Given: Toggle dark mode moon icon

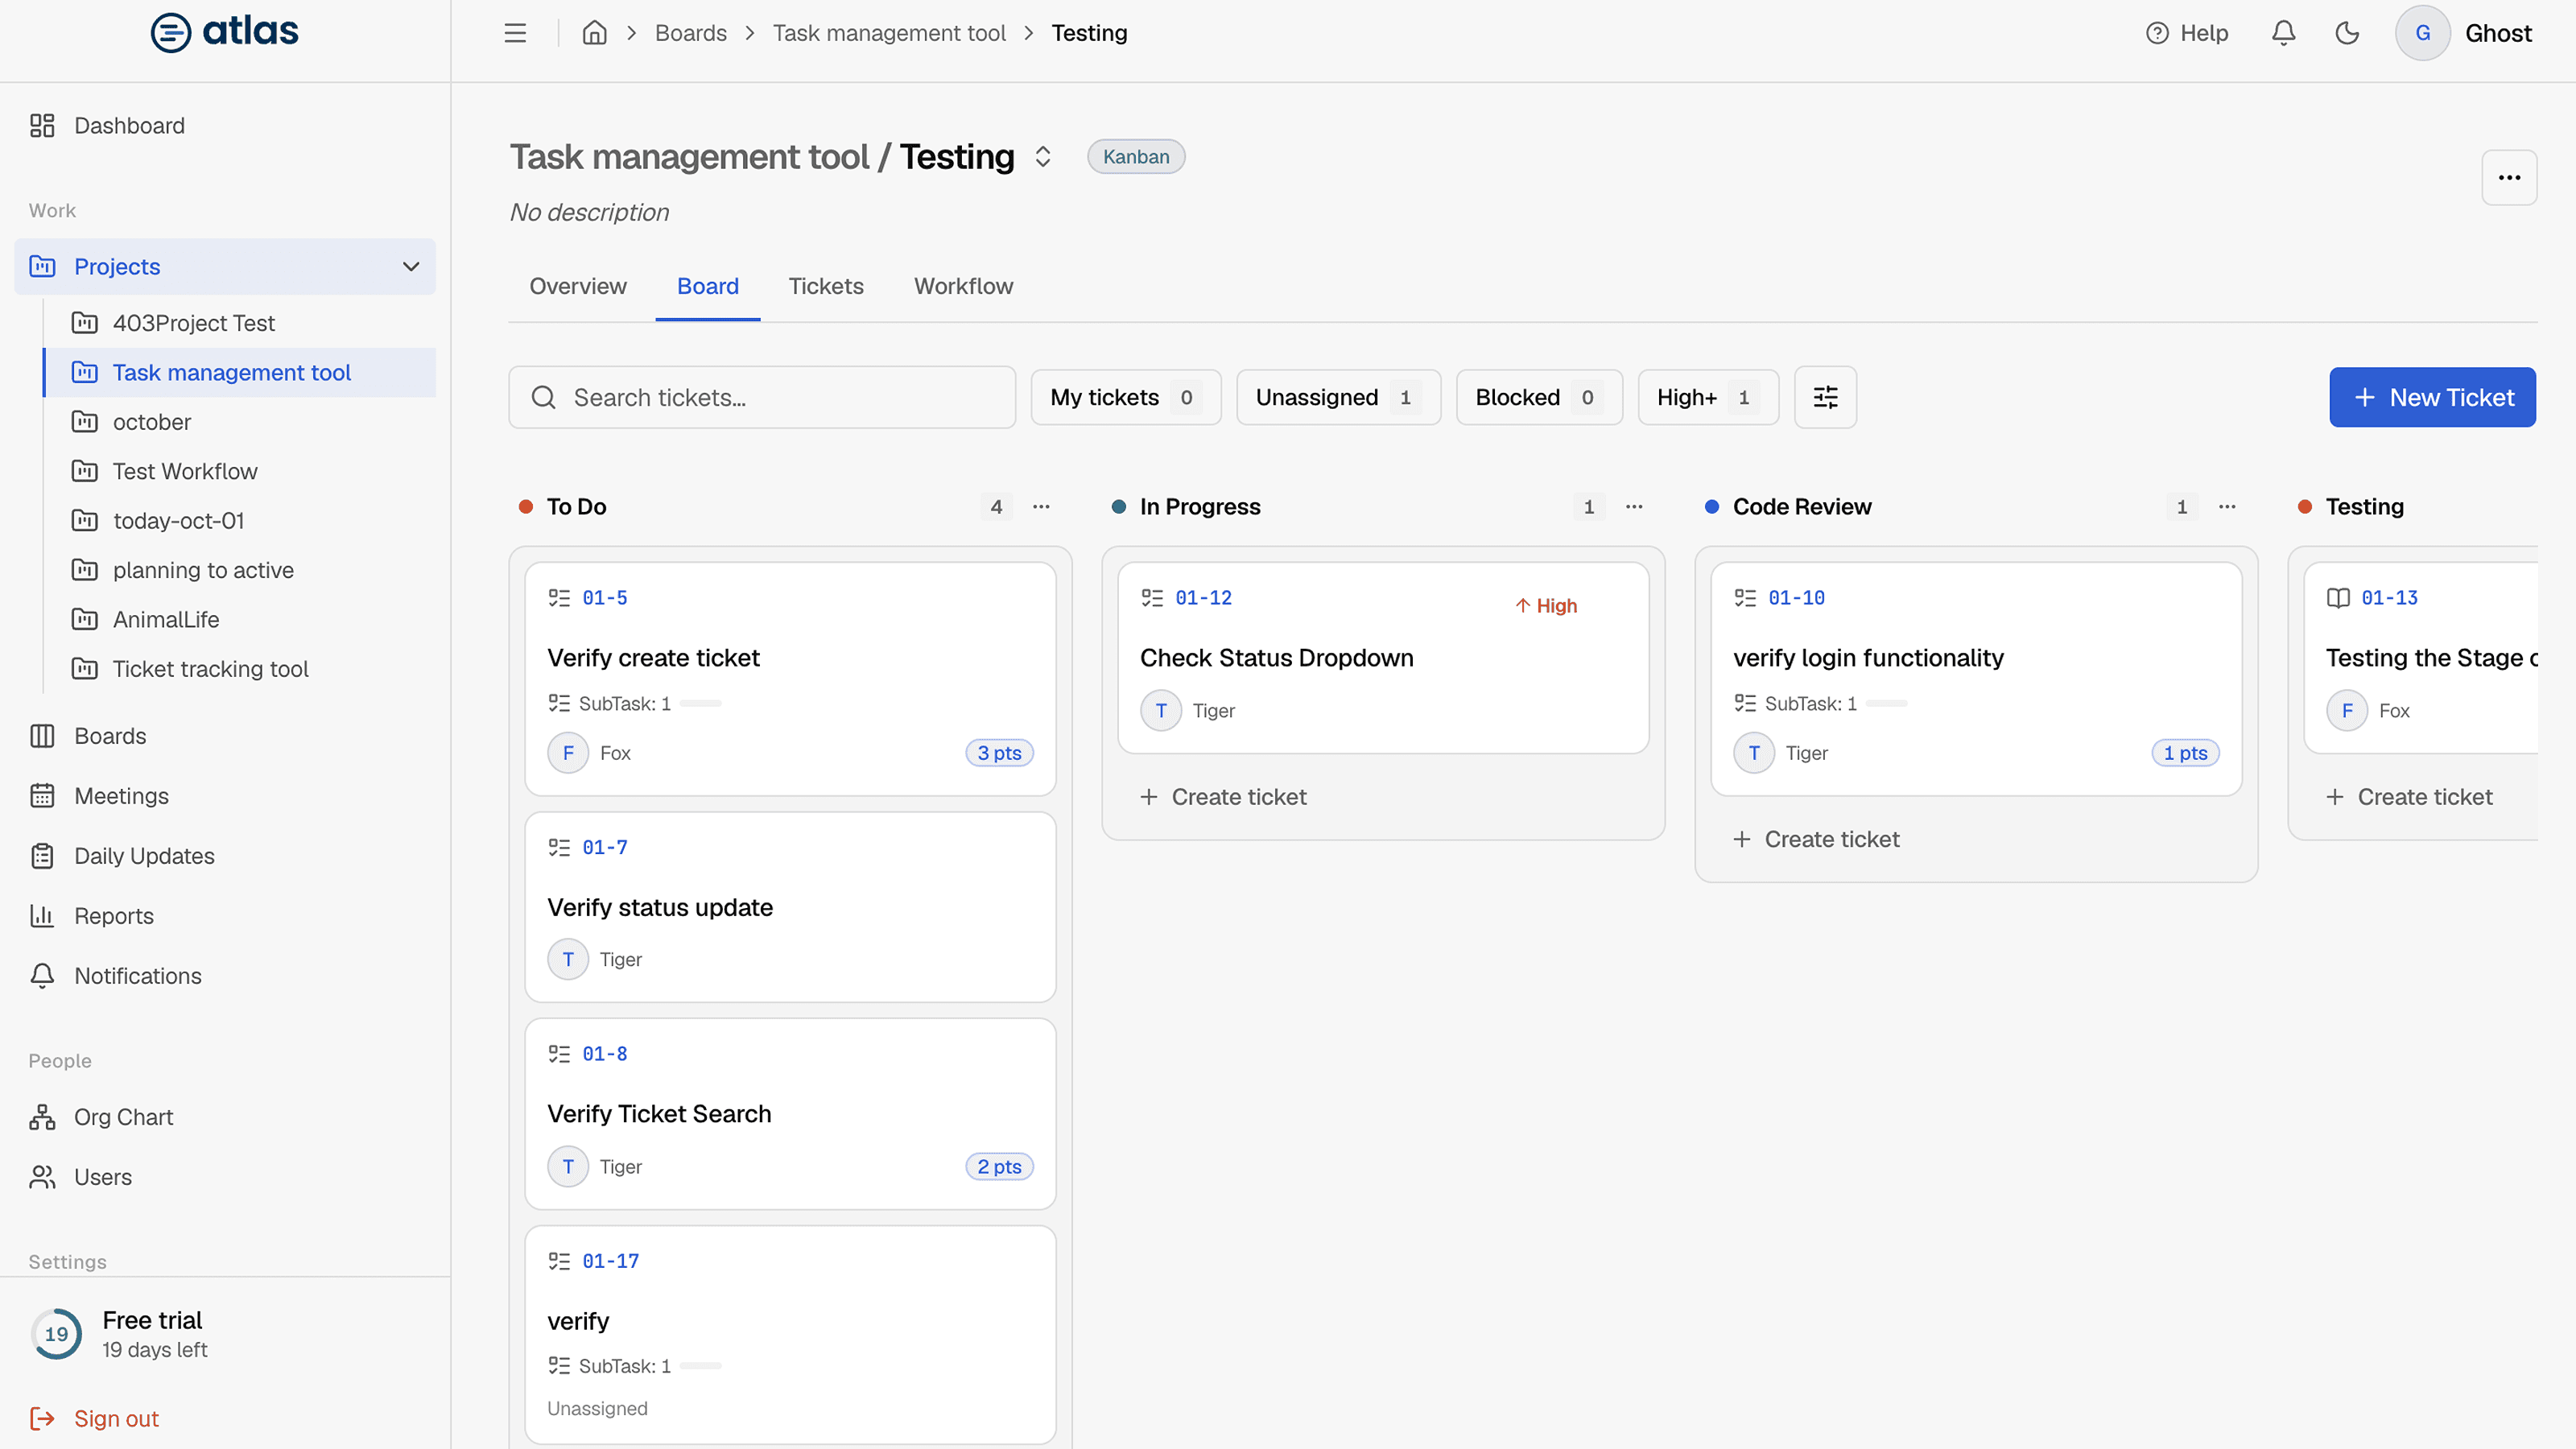Looking at the screenshot, I should click(x=2347, y=33).
